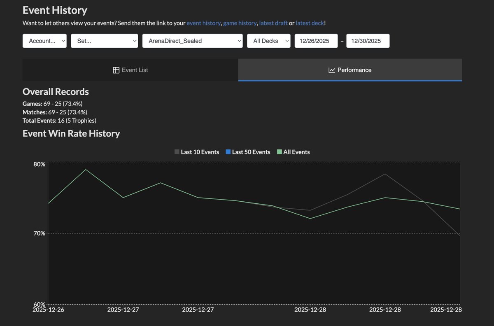Expand the Set dropdown filter
The image size is (494, 326).
(105, 41)
